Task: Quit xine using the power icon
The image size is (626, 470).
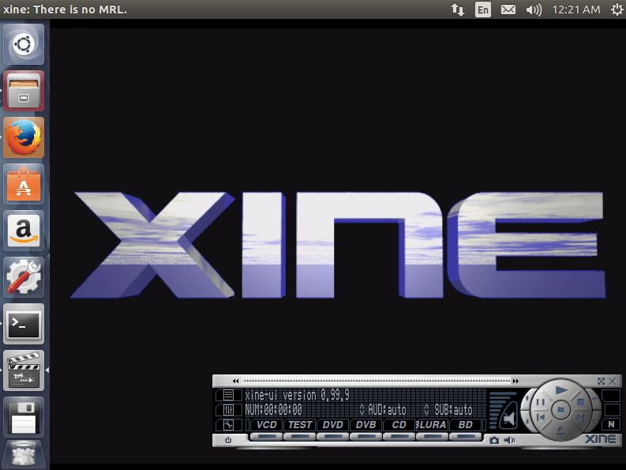Action: click(228, 440)
